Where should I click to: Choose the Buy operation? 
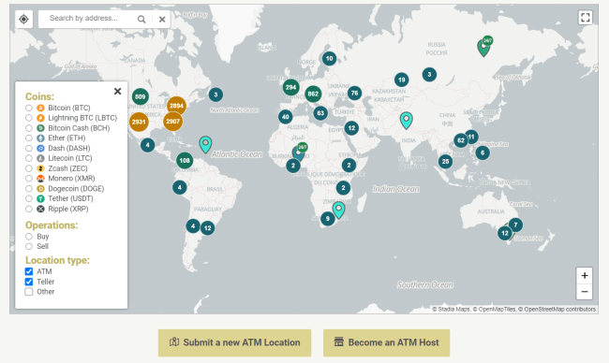(x=29, y=236)
